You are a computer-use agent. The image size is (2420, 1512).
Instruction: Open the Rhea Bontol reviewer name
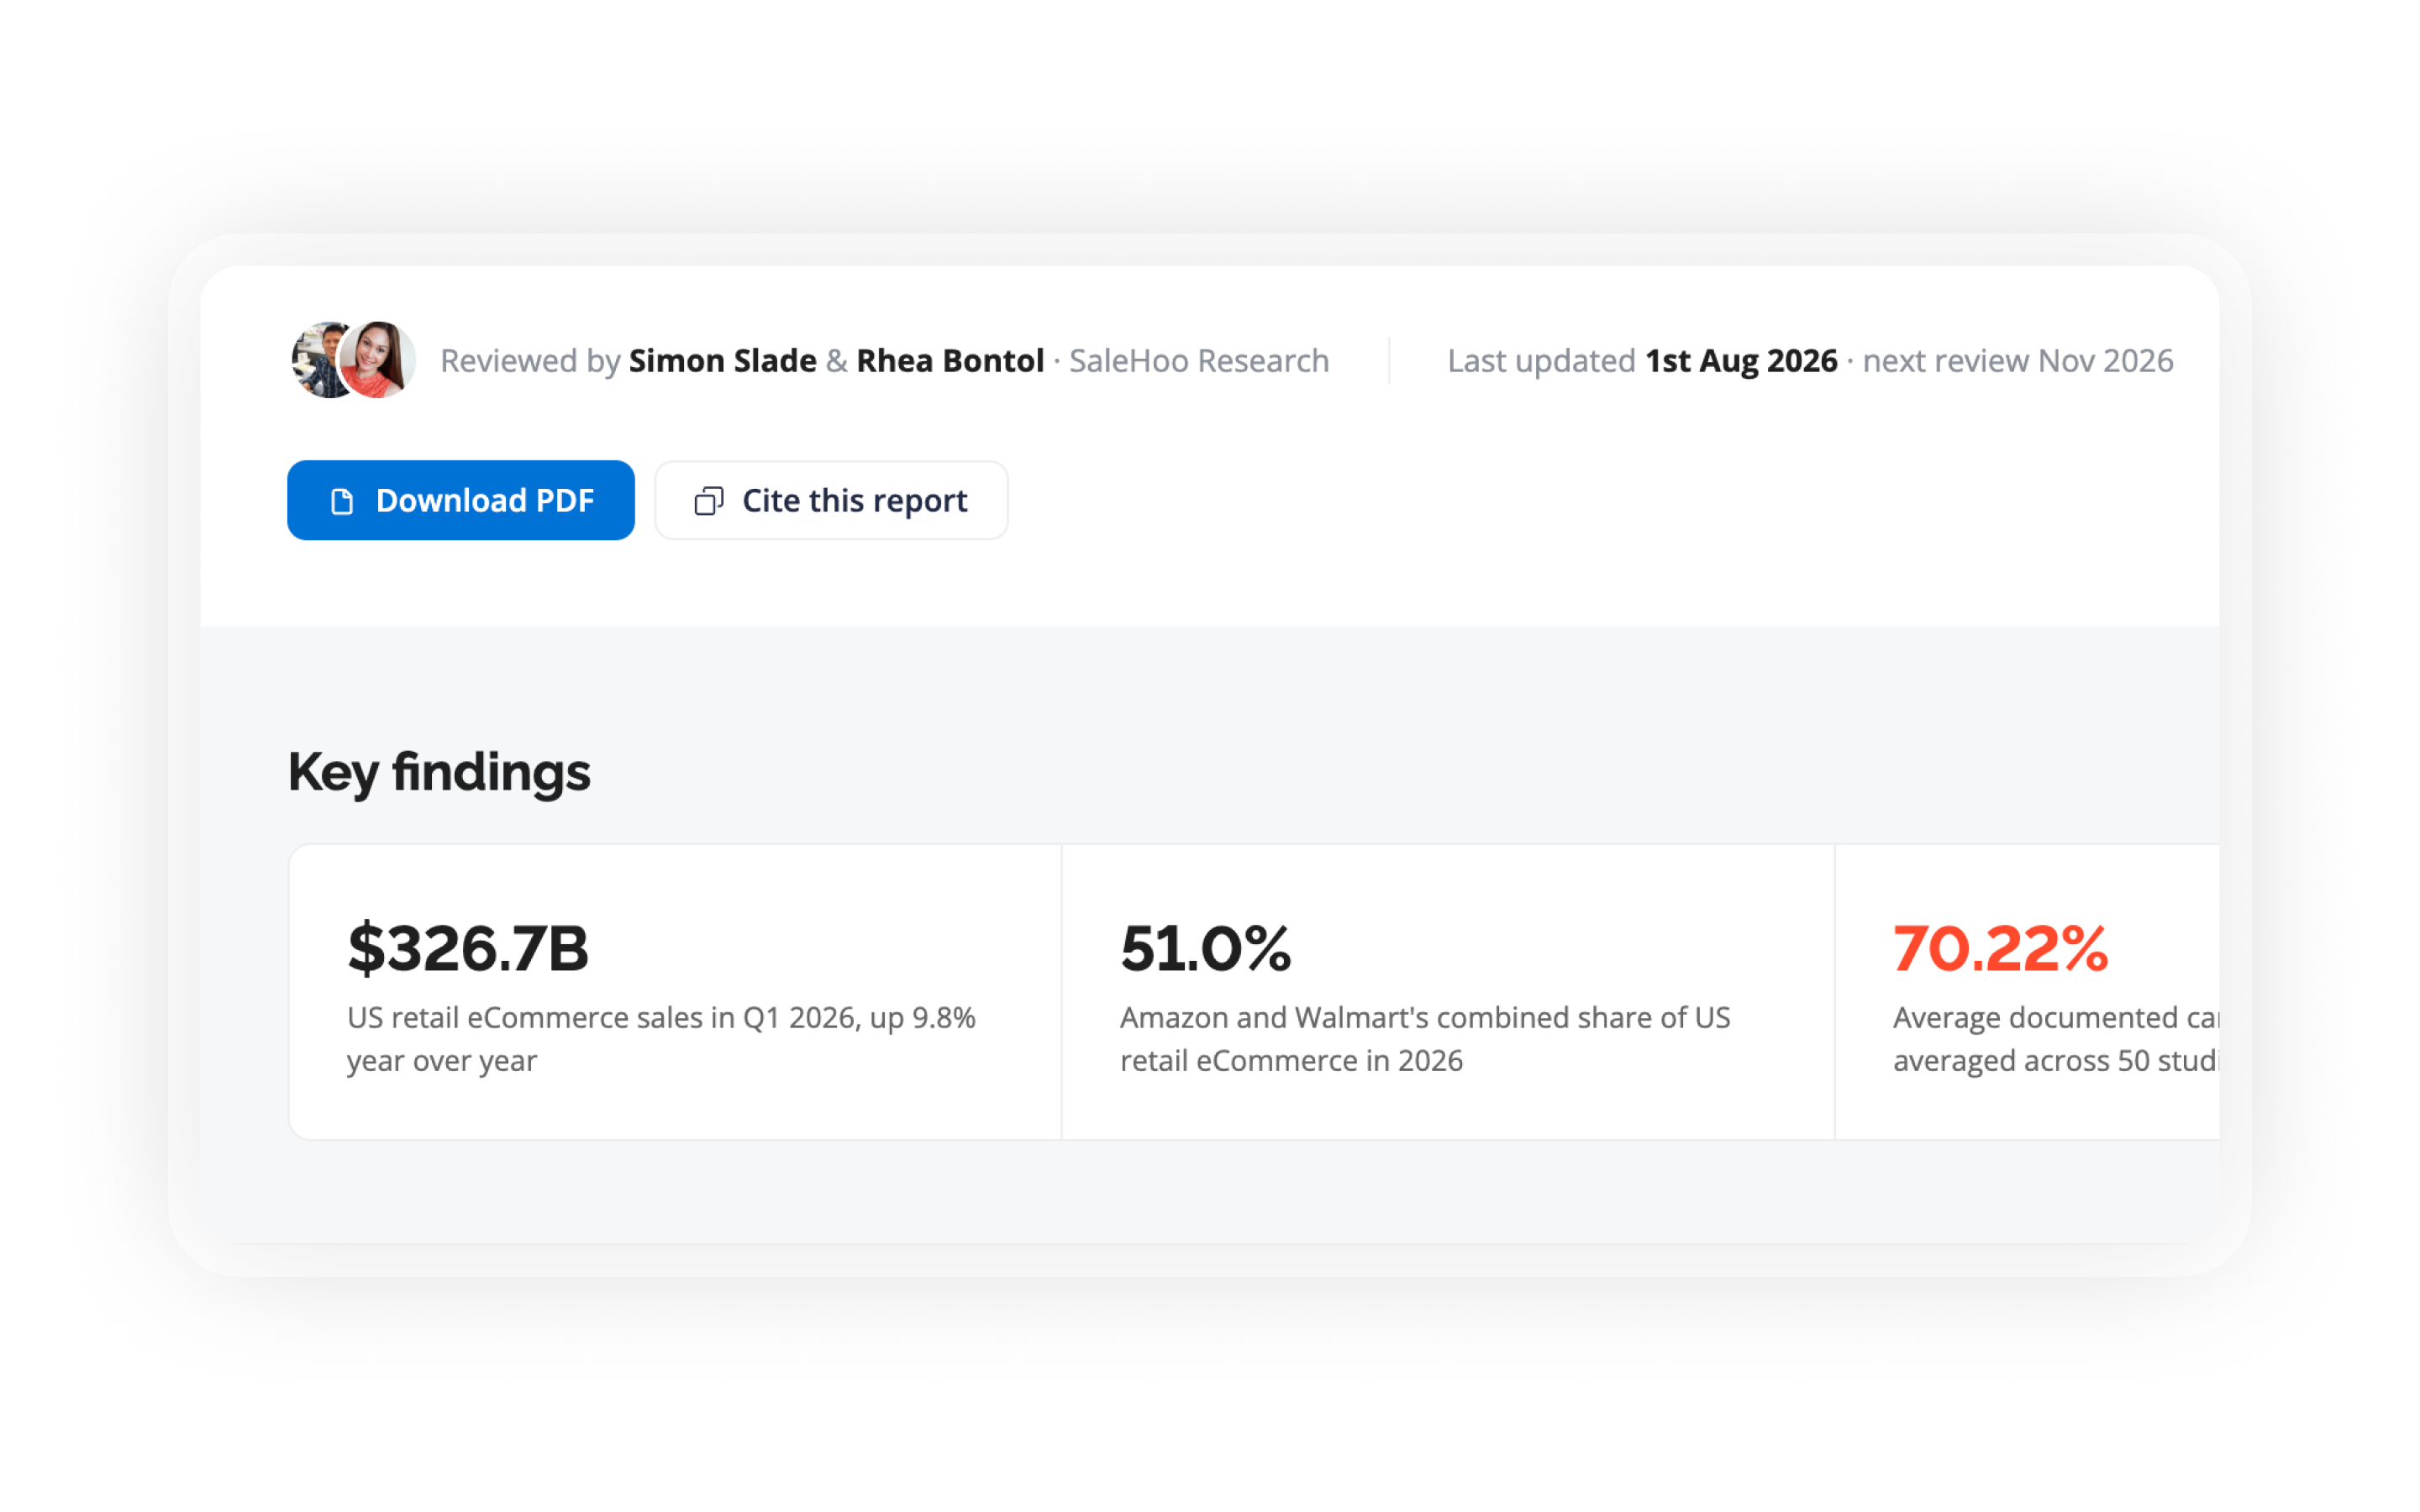(950, 361)
